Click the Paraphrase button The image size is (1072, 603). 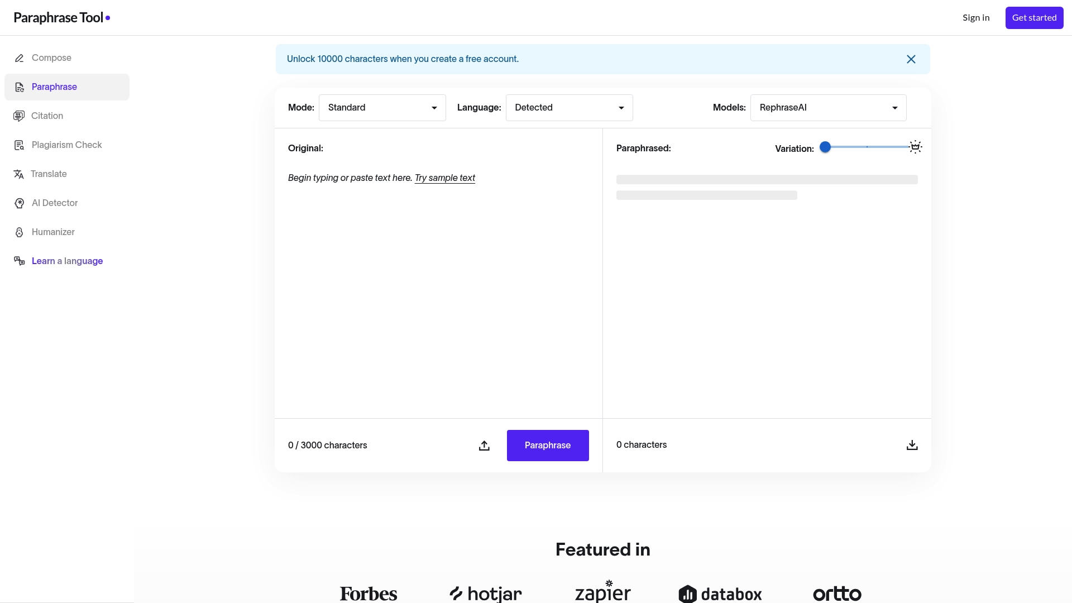pos(547,445)
